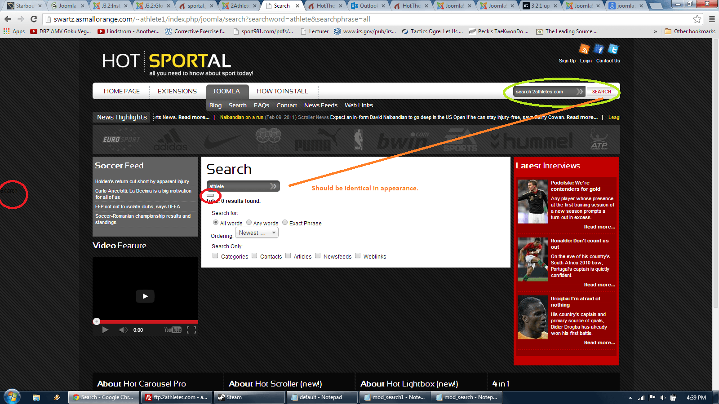Go back with browser back arrow
The image size is (719, 404).
pyautogui.click(x=8, y=19)
